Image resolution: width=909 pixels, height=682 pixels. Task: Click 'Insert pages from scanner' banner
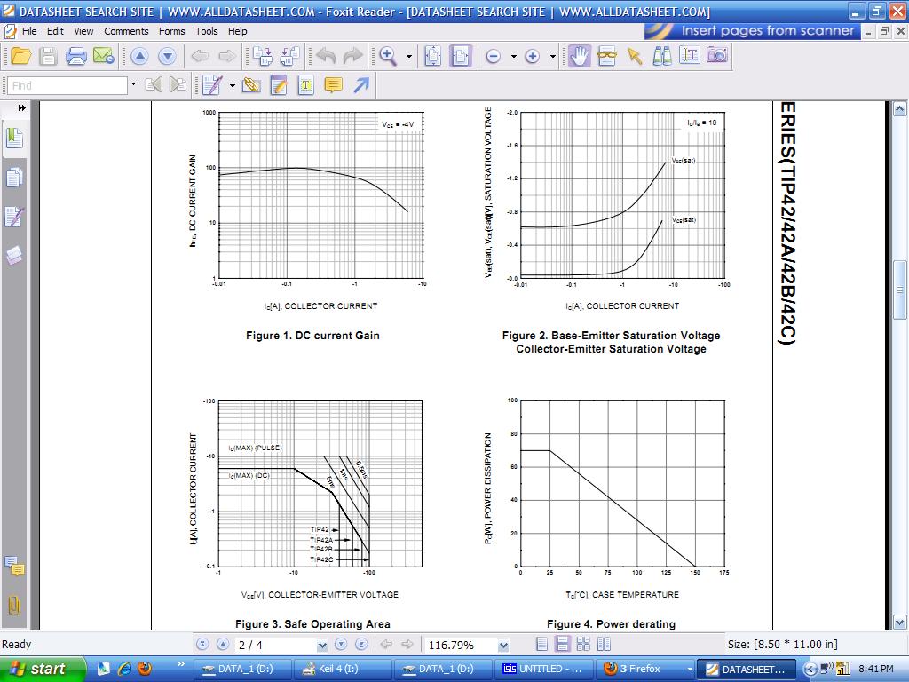coord(752,30)
